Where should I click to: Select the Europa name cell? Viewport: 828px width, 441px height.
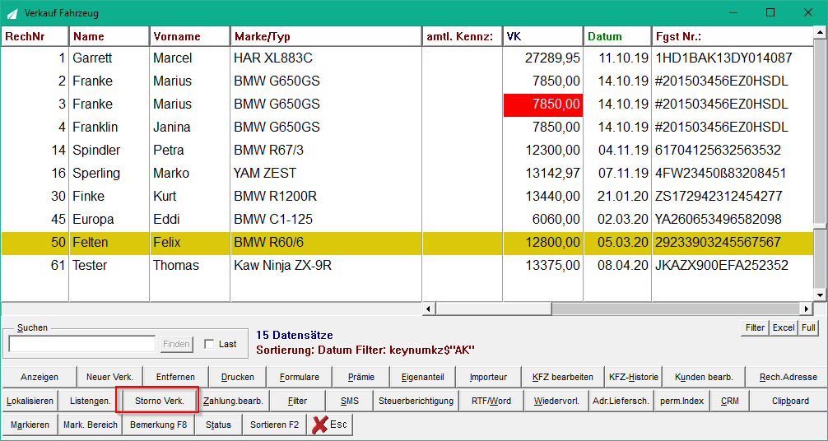[x=109, y=219]
